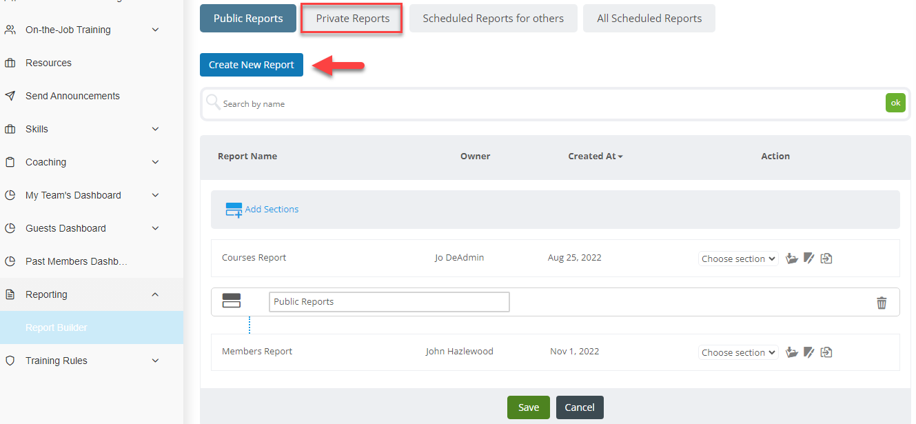The height and width of the screenshot is (424, 916).
Task: Open the saved report for Courses Report
Action: tap(791, 258)
